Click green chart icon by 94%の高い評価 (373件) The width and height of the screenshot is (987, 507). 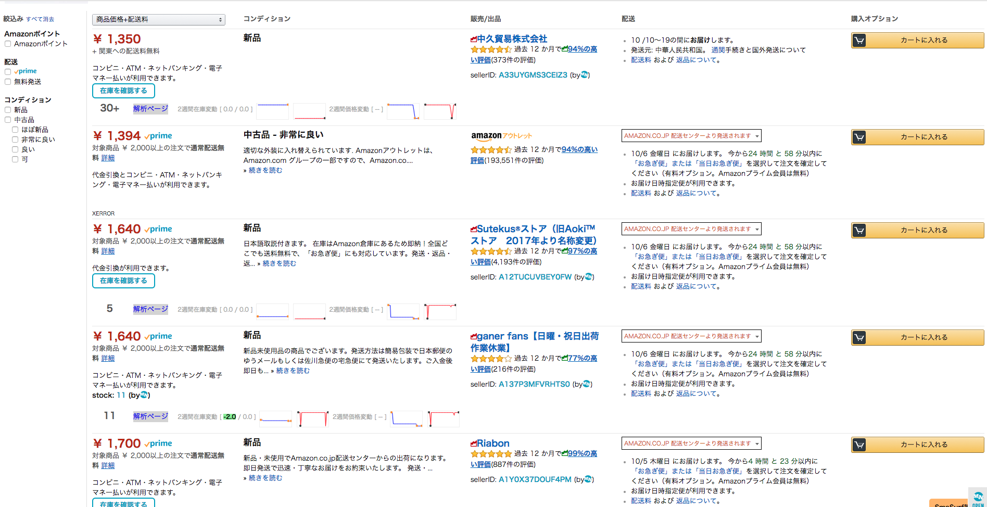[565, 48]
